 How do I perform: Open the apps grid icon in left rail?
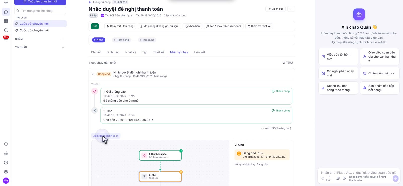click(6, 21)
